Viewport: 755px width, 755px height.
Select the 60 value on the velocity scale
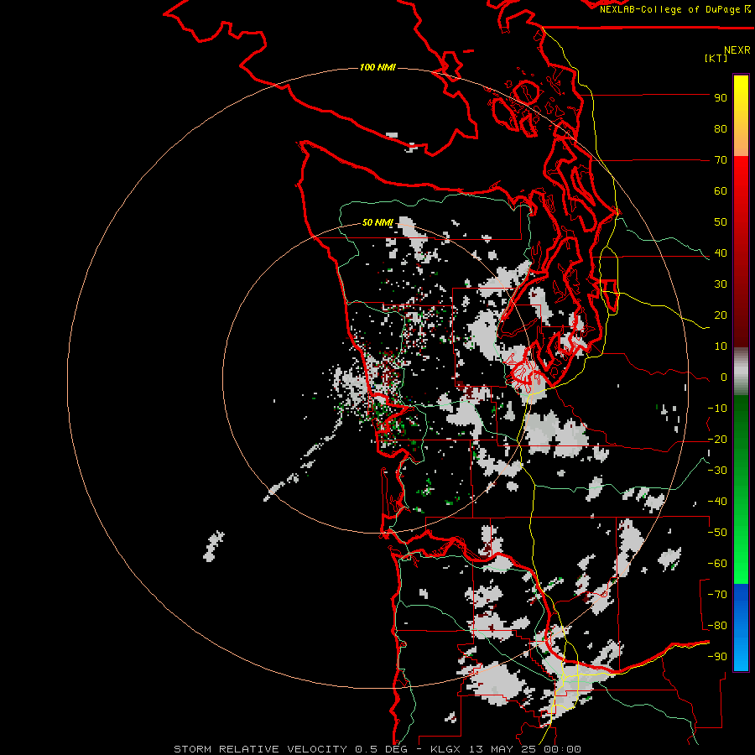point(721,190)
